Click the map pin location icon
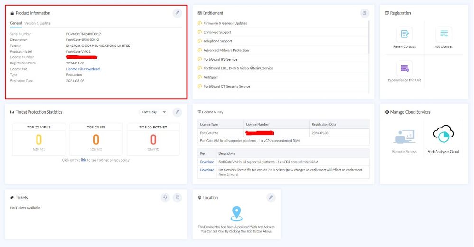 point(237,213)
